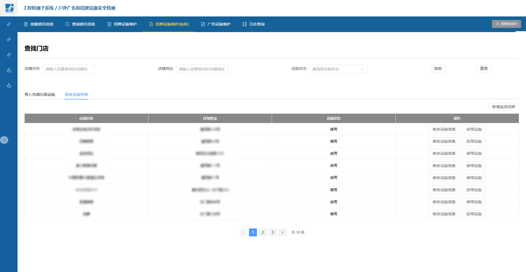Focus the 店铺名称 input field
Viewport: 526px width, 272px height.
click(x=68, y=69)
